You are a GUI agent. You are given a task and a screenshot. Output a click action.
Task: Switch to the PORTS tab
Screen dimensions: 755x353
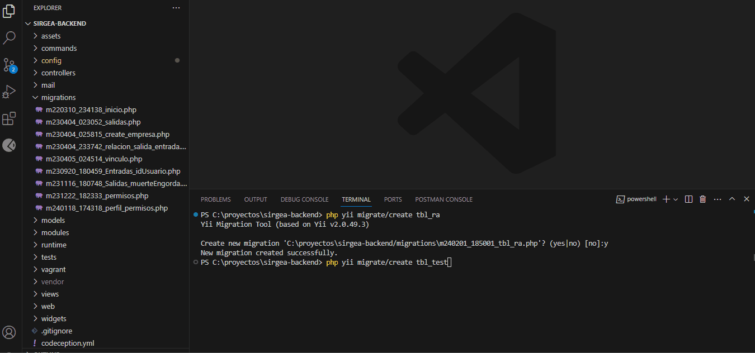pos(393,199)
